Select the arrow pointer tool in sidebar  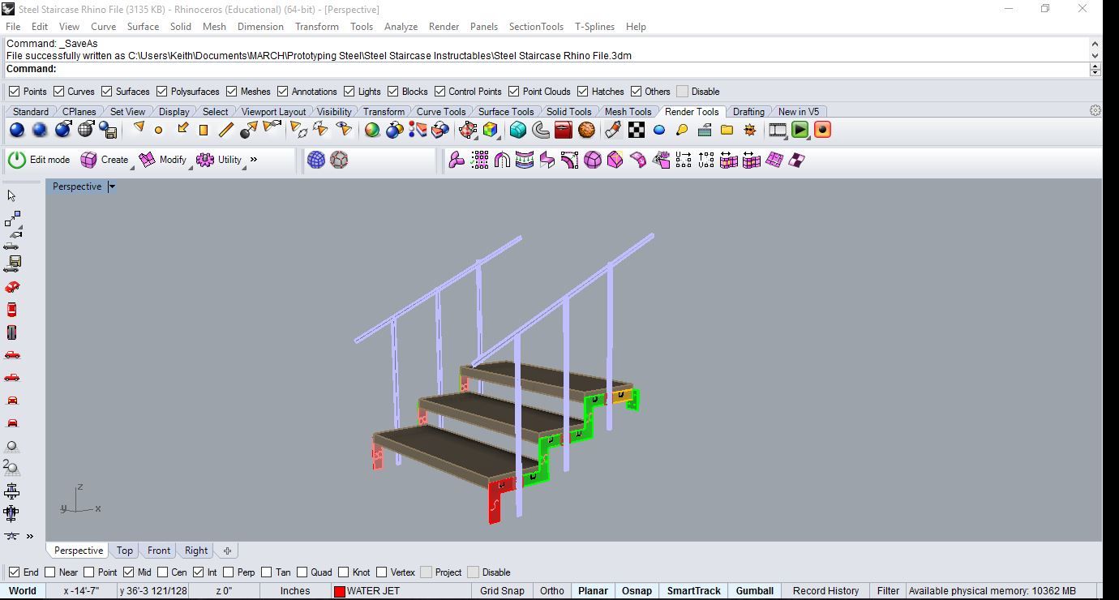coord(11,195)
